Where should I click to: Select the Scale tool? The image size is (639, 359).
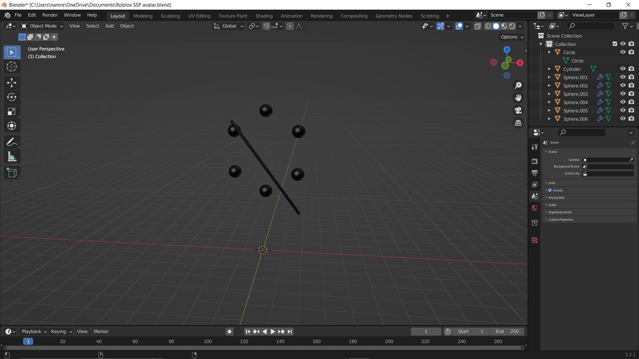[x=12, y=111]
